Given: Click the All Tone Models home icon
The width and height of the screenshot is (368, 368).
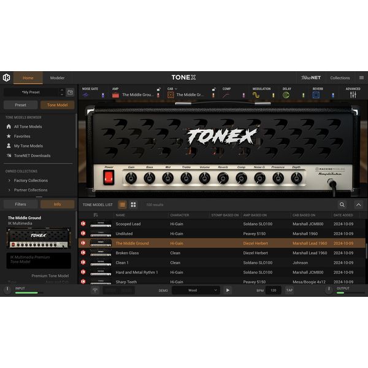Looking at the screenshot, I should pos(9,126).
